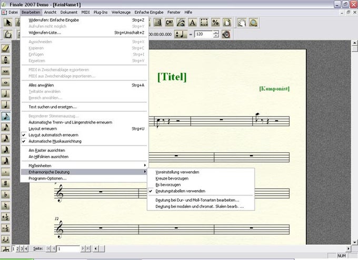The width and height of the screenshot is (358, 260).
Task: Select the raise half step tool
Action: (x=5, y=217)
